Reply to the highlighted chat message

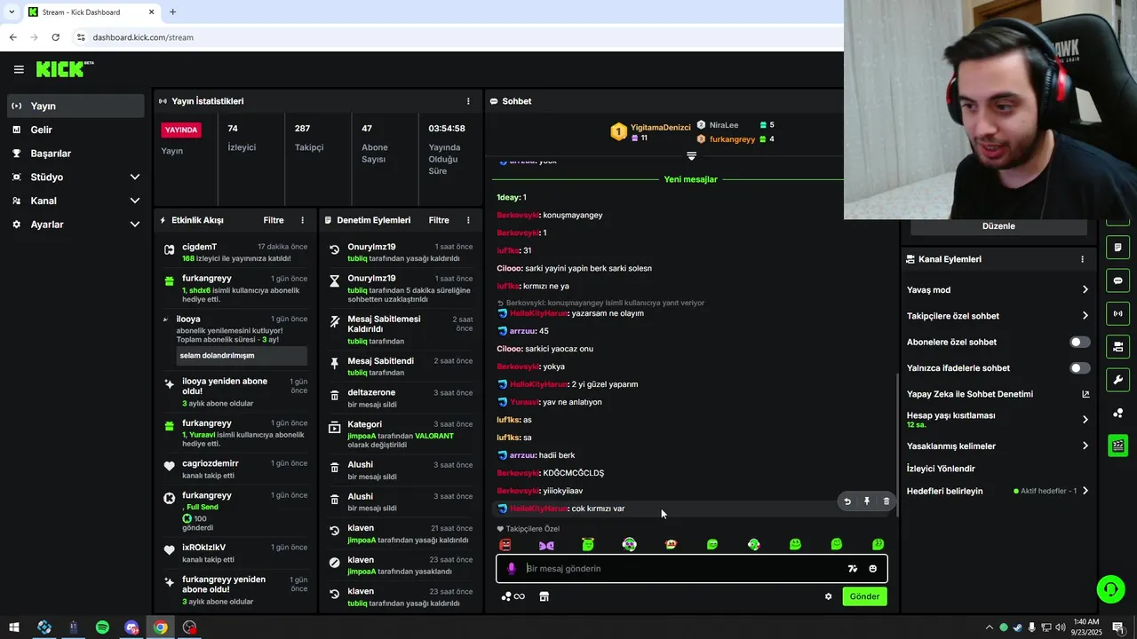tap(847, 501)
